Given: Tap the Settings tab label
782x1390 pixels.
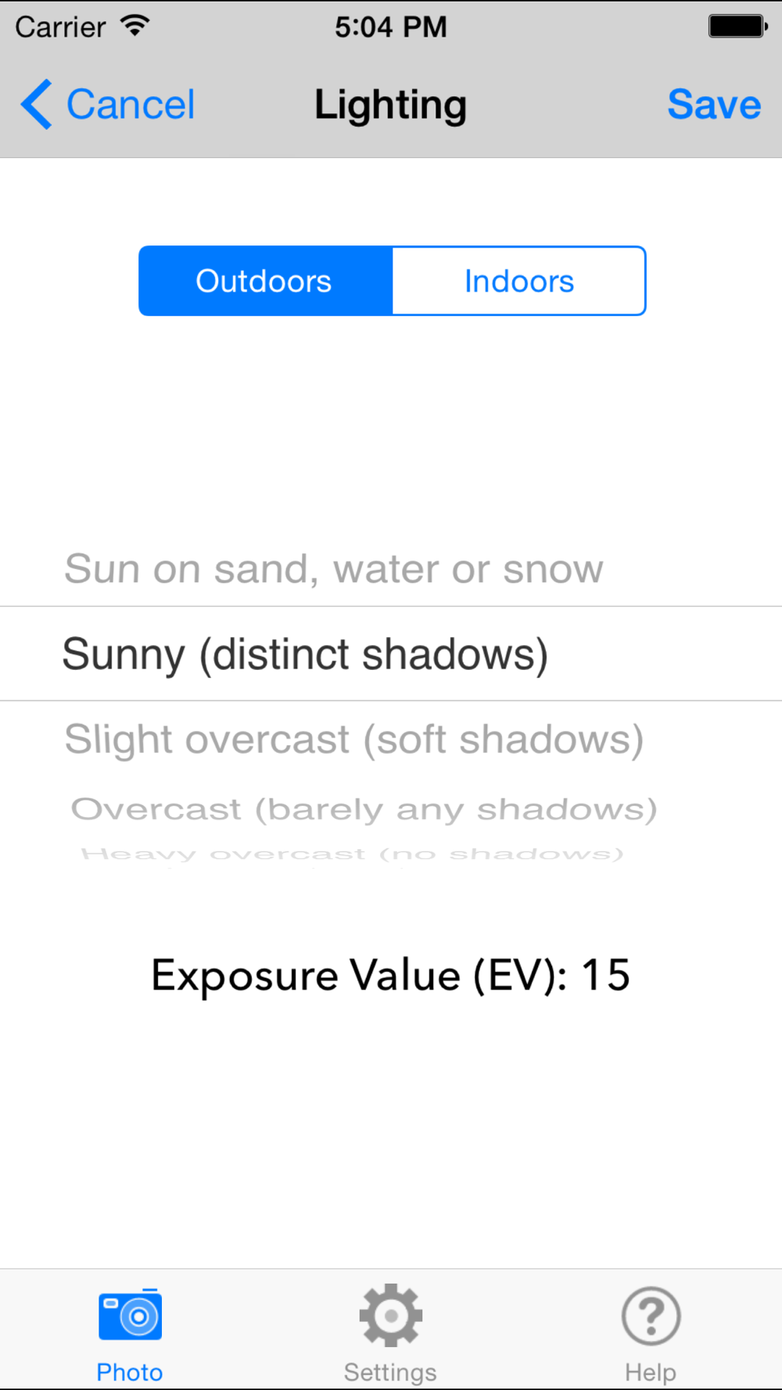Looking at the screenshot, I should click(x=390, y=1372).
